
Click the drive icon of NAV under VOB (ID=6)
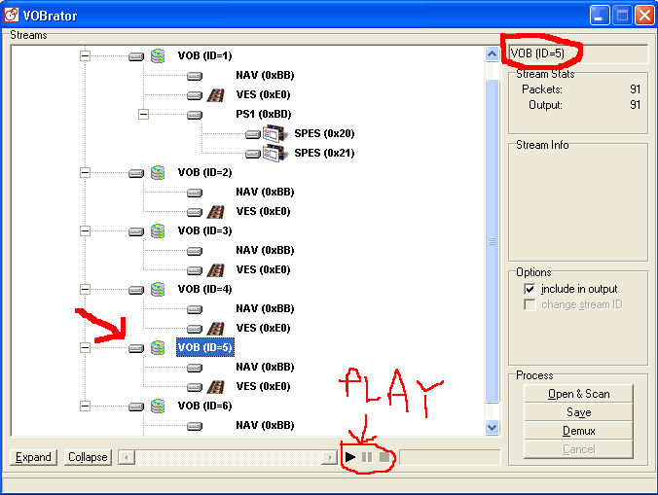coord(195,426)
